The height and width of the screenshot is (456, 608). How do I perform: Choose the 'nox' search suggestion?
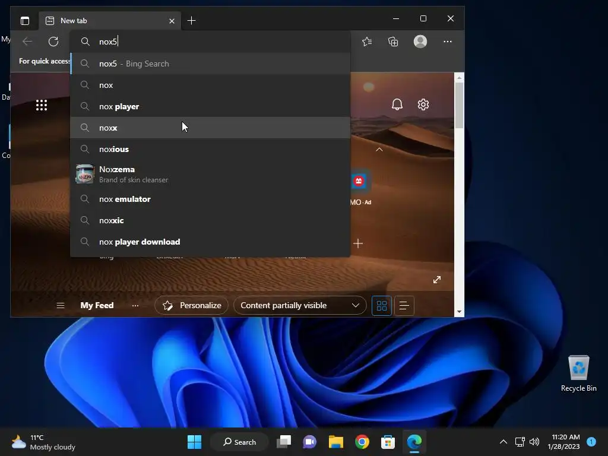pos(210,85)
